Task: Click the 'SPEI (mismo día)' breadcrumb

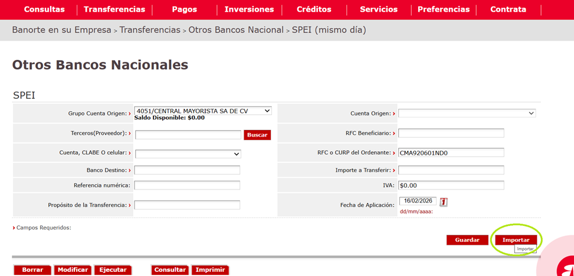Action: (x=329, y=30)
